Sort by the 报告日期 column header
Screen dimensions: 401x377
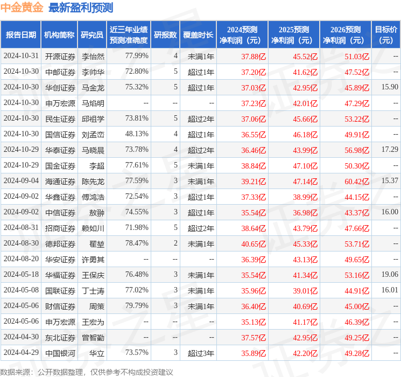click(20, 34)
